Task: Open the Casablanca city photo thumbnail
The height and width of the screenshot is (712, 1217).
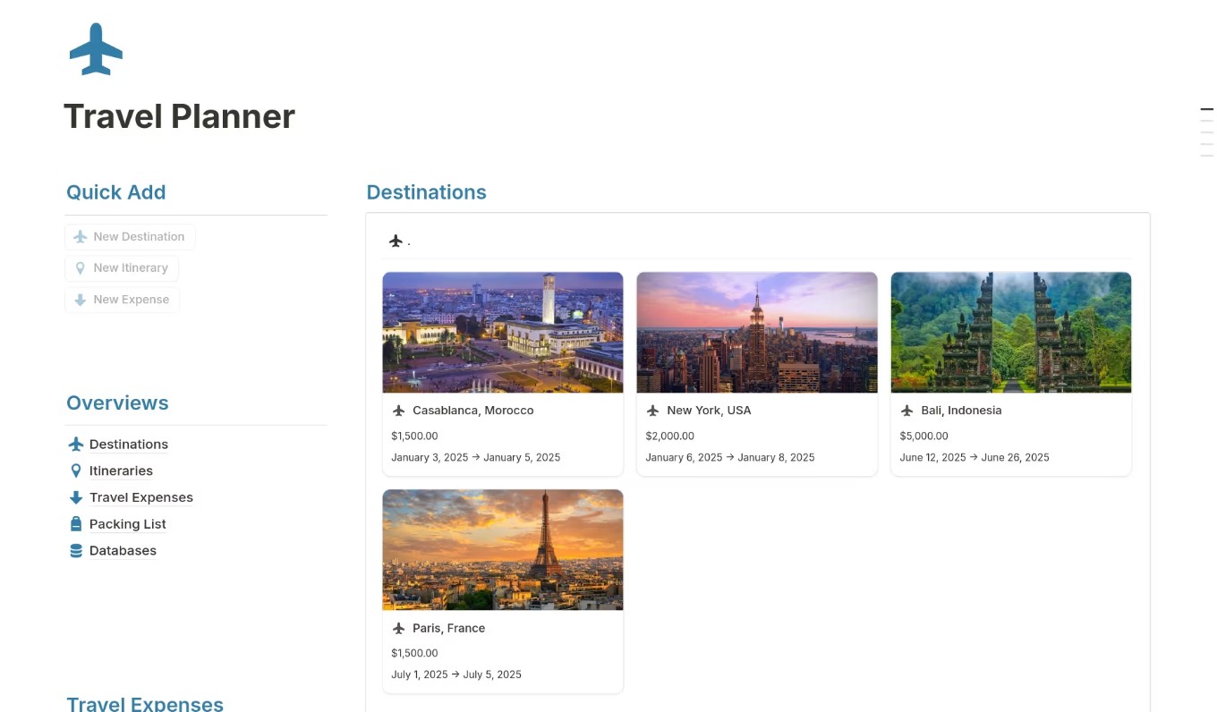Action: point(503,332)
